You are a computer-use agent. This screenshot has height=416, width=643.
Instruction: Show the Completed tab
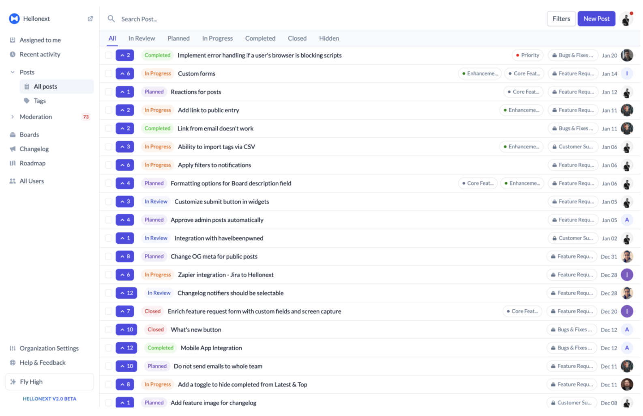[x=260, y=38]
